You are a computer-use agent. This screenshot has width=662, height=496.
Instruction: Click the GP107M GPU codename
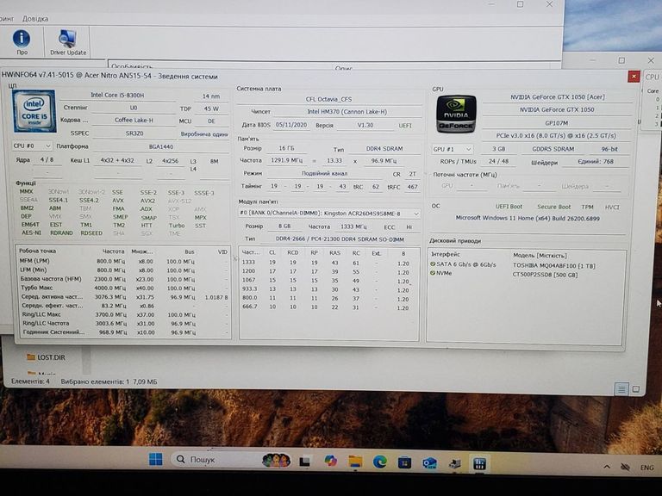557,123
